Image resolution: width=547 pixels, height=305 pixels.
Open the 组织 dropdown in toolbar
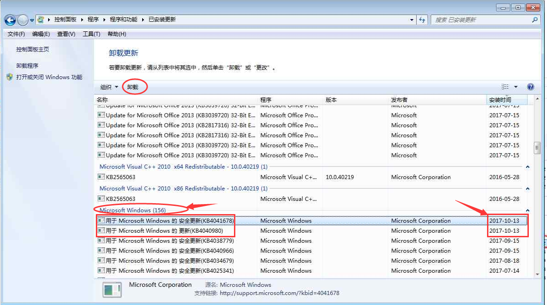(x=109, y=87)
